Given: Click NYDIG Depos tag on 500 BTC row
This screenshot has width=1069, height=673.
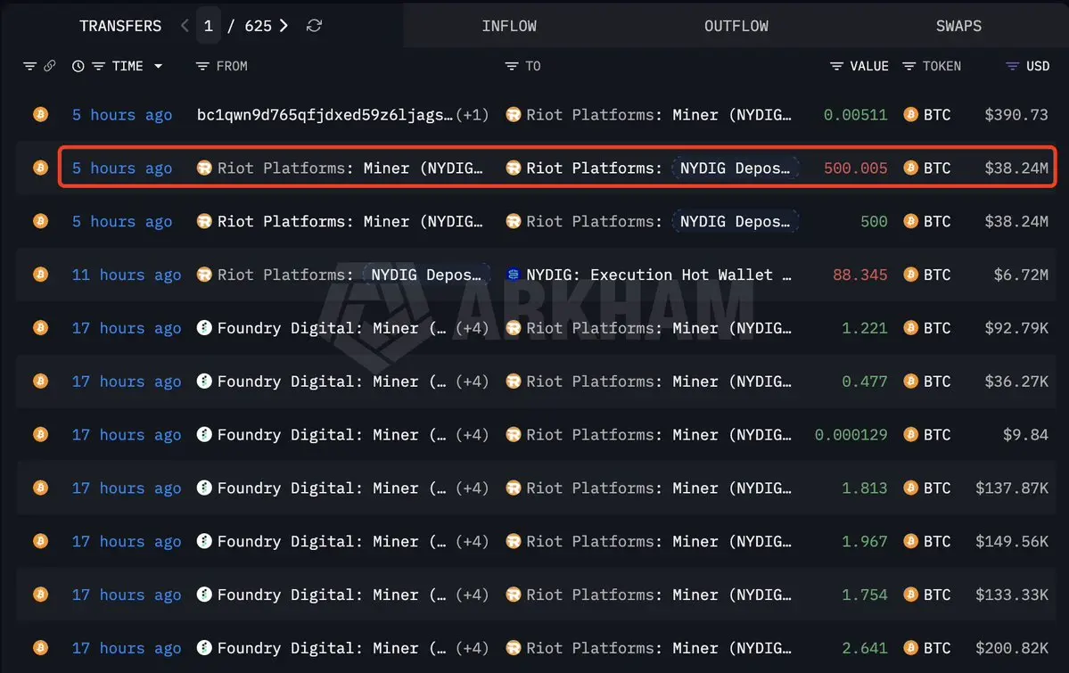Looking at the screenshot, I should click(x=735, y=222).
